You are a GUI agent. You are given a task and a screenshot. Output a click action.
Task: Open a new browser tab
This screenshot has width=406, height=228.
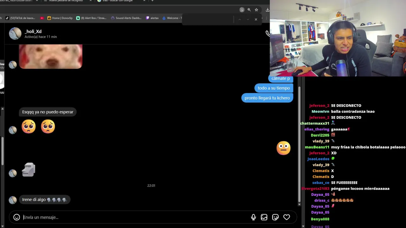click(152, 1)
